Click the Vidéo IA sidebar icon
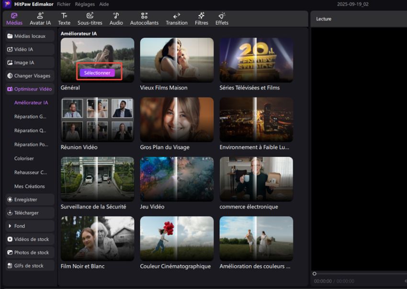 [x=10, y=49]
